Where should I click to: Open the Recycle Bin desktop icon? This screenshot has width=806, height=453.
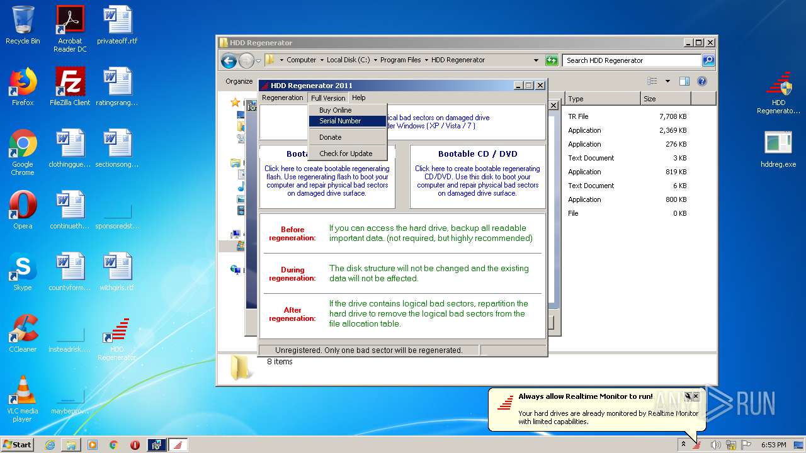tap(23, 25)
